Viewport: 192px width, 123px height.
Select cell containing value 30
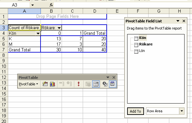click(51, 50)
